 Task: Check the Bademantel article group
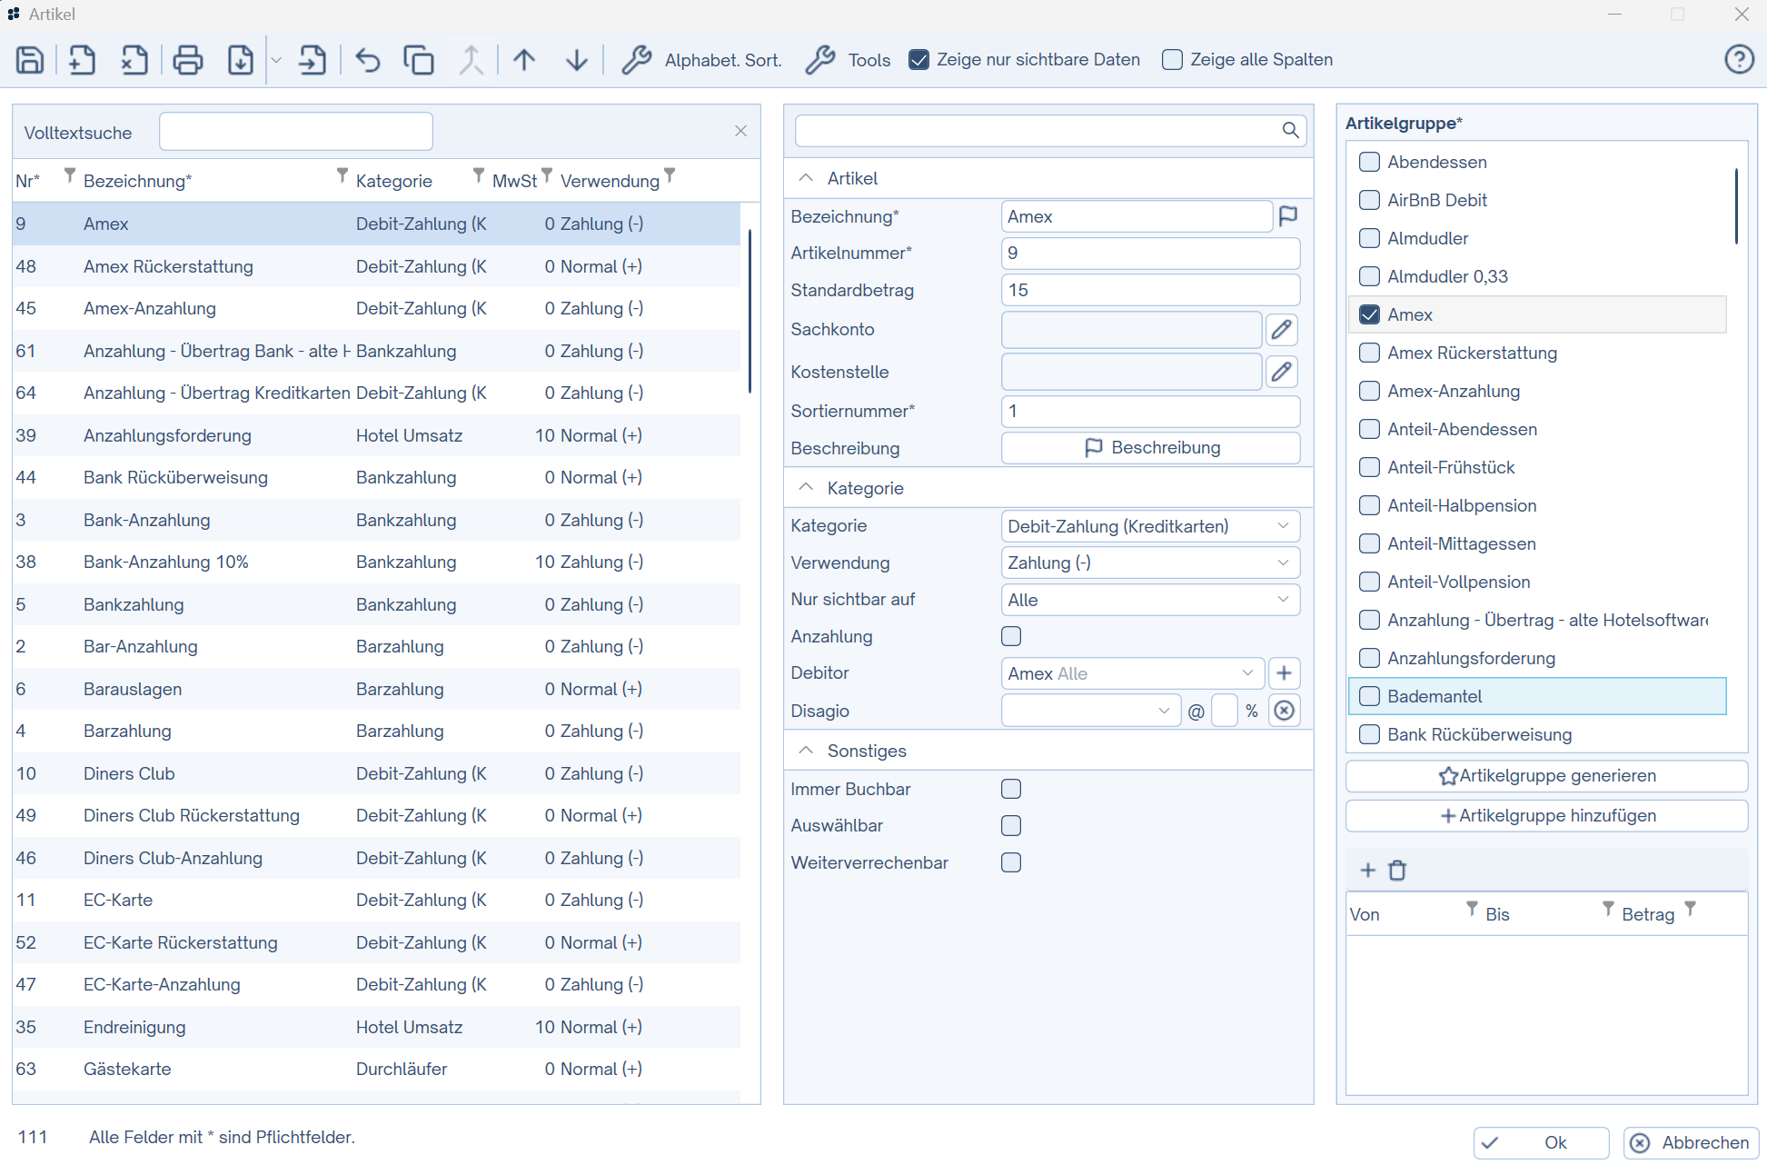click(x=1369, y=696)
